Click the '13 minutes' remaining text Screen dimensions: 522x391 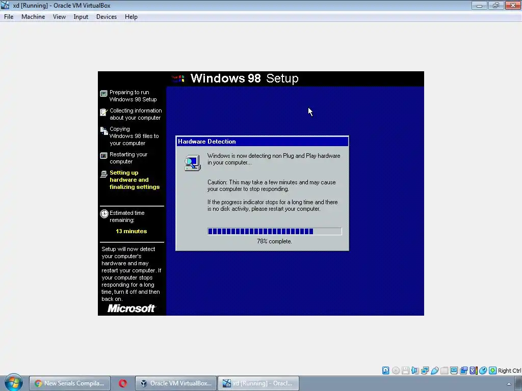click(131, 231)
